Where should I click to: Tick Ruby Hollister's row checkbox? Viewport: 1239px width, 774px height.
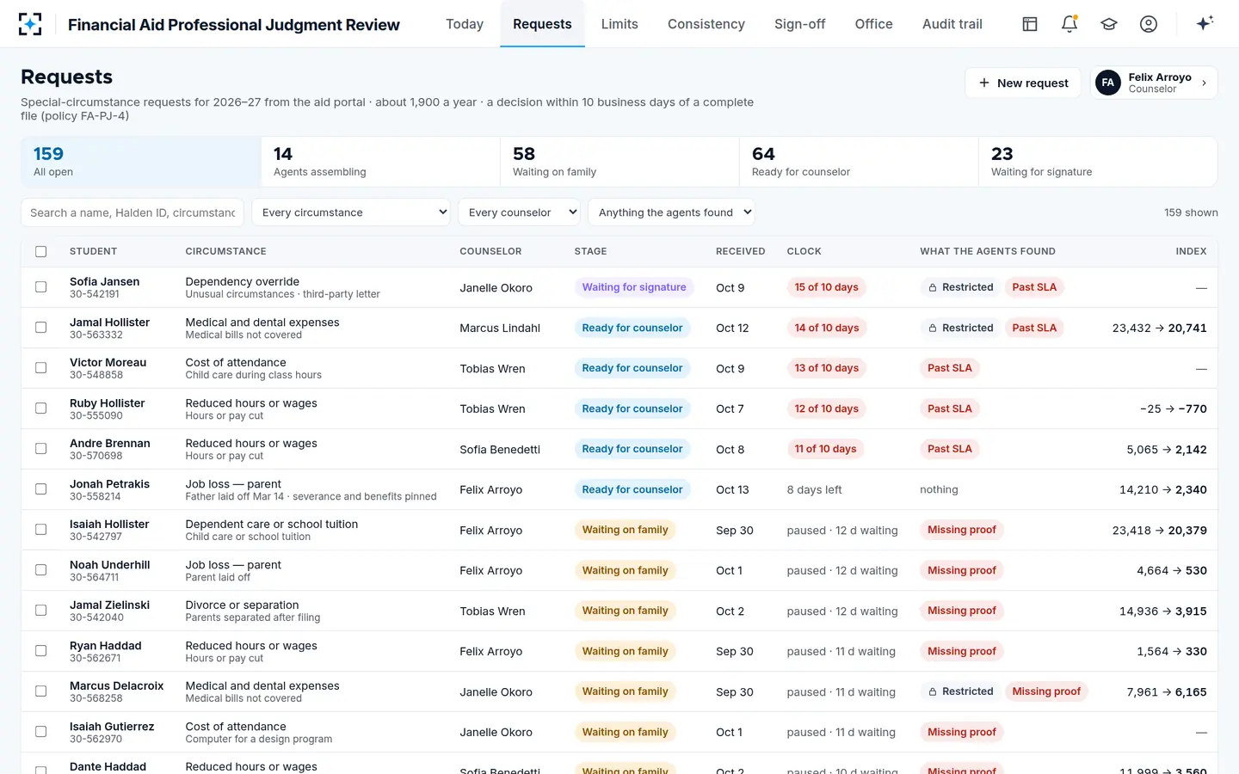[41, 408]
